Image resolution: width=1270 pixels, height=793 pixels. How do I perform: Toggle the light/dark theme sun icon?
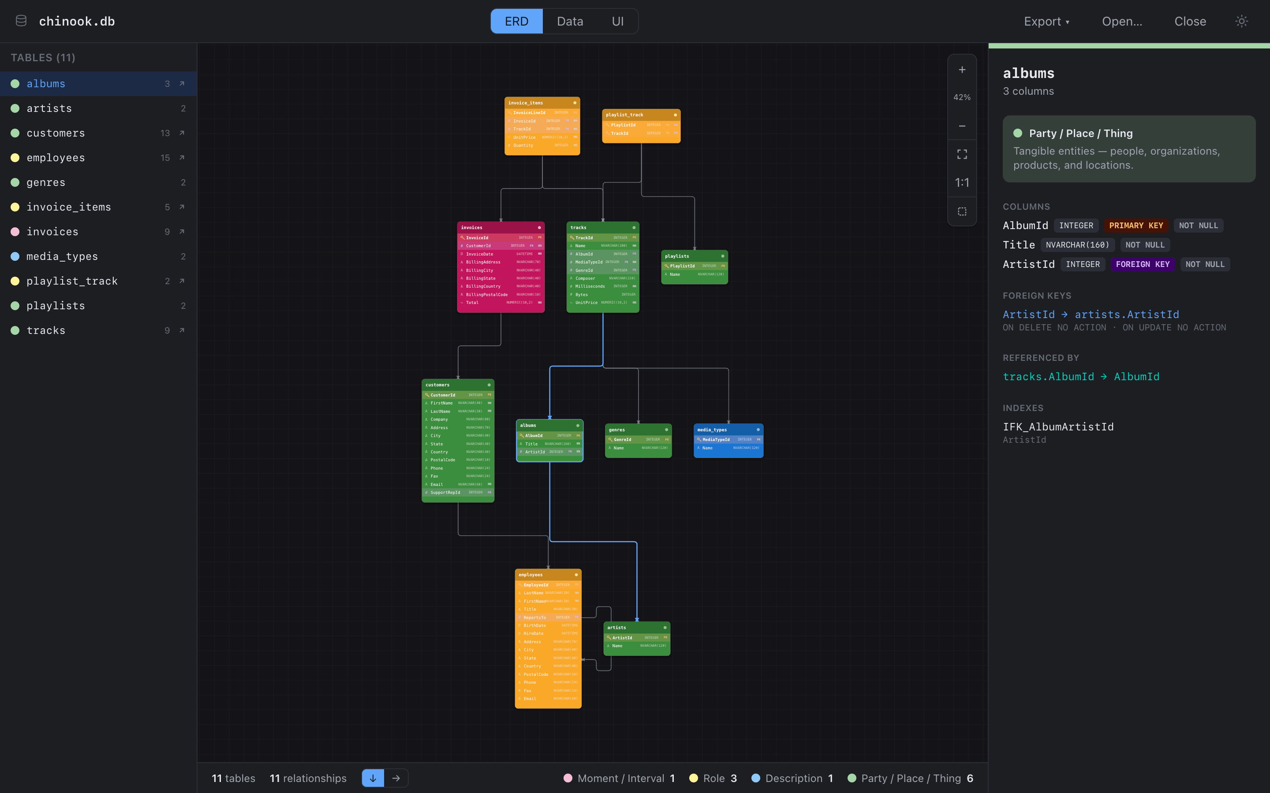pos(1241,21)
